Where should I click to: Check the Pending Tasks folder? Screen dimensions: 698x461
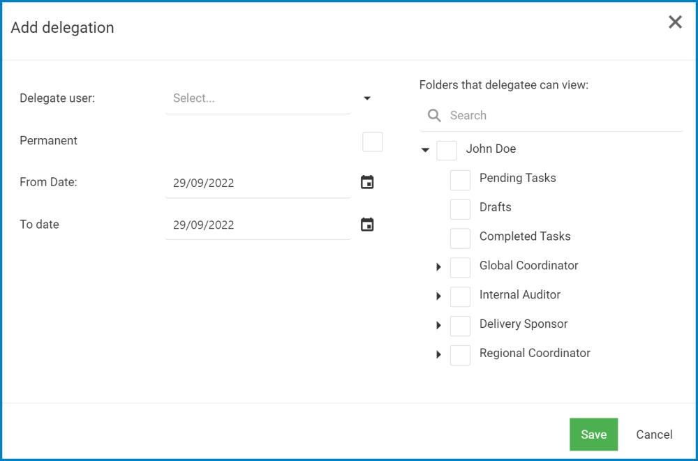[x=460, y=180]
